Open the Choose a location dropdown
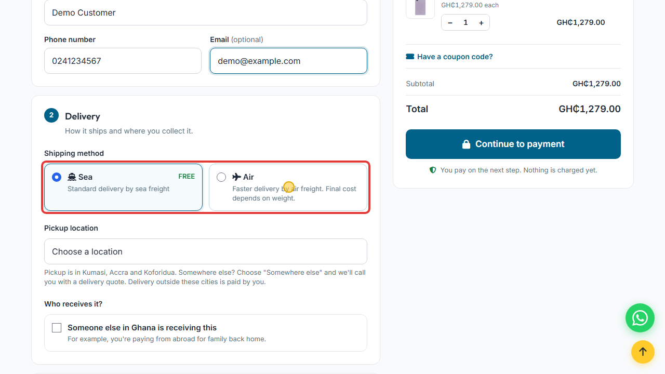The width and height of the screenshot is (665, 374). tap(206, 251)
